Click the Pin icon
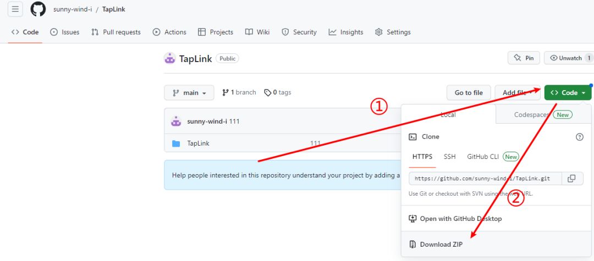 click(x=518, y=58)
